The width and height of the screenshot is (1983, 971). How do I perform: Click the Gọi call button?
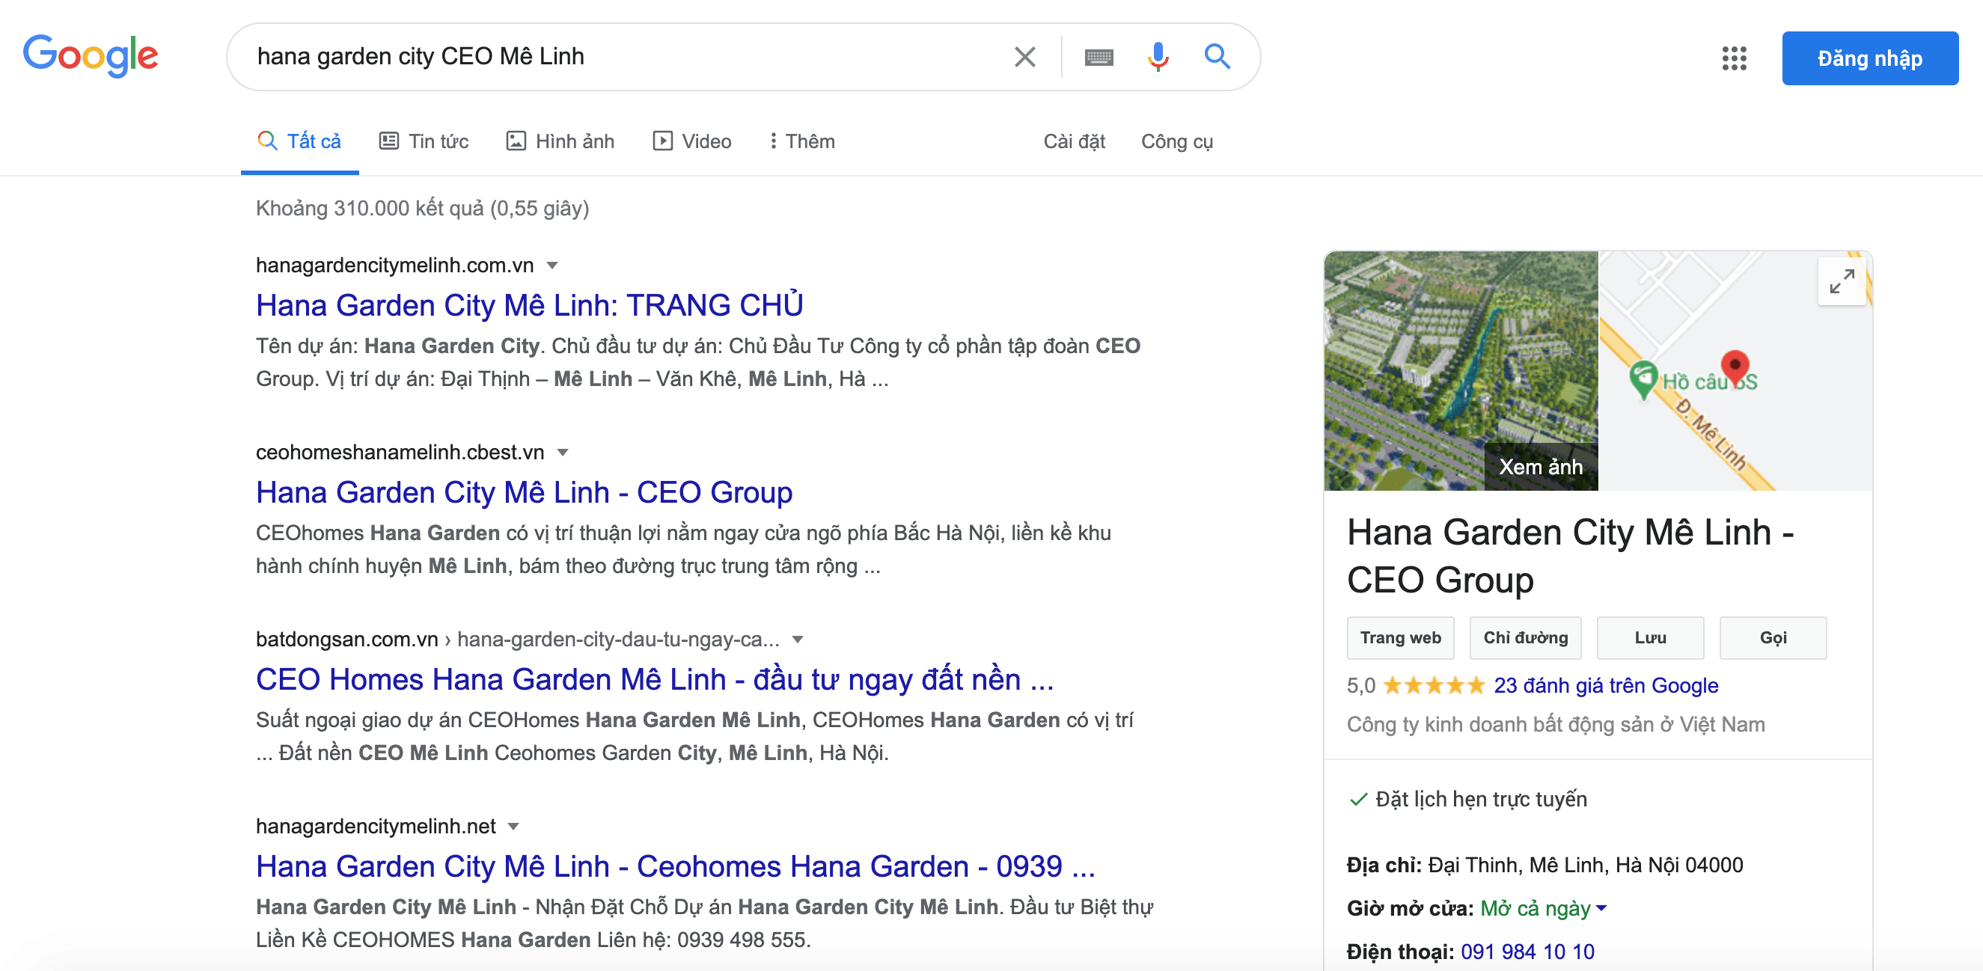(1773, 638)
